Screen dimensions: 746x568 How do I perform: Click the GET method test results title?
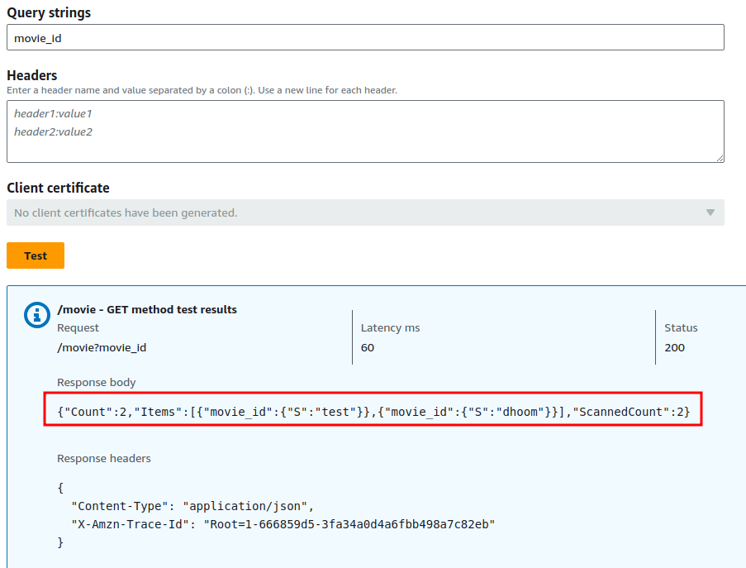147,309
